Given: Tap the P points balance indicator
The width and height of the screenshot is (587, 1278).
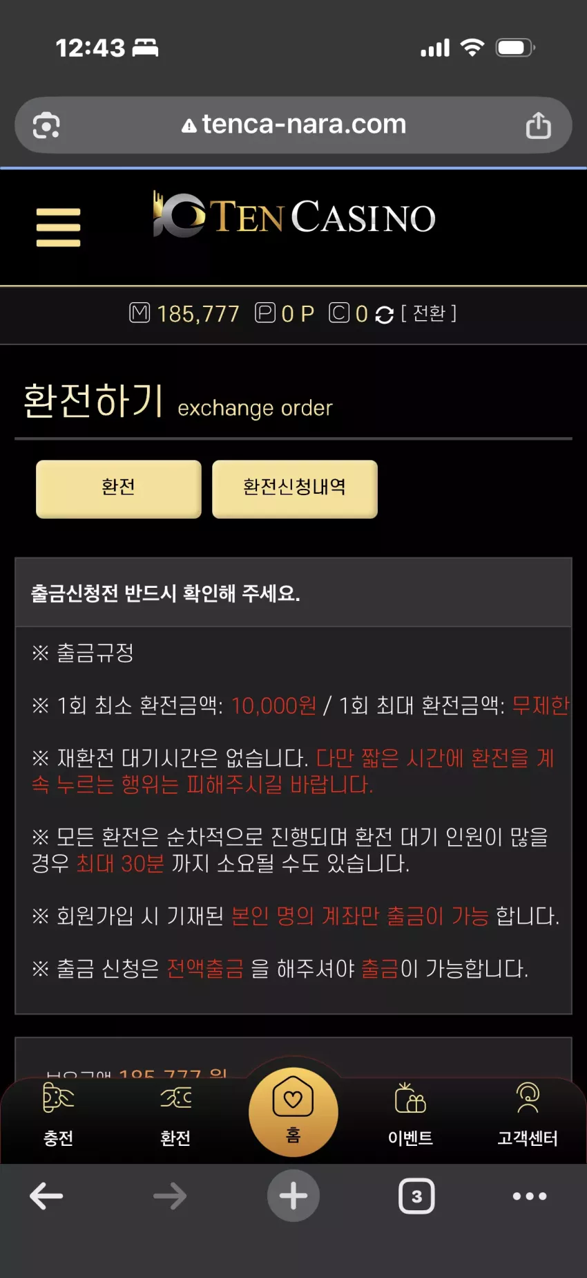Looking at the screenshot, I should click(x=285, y=314).
